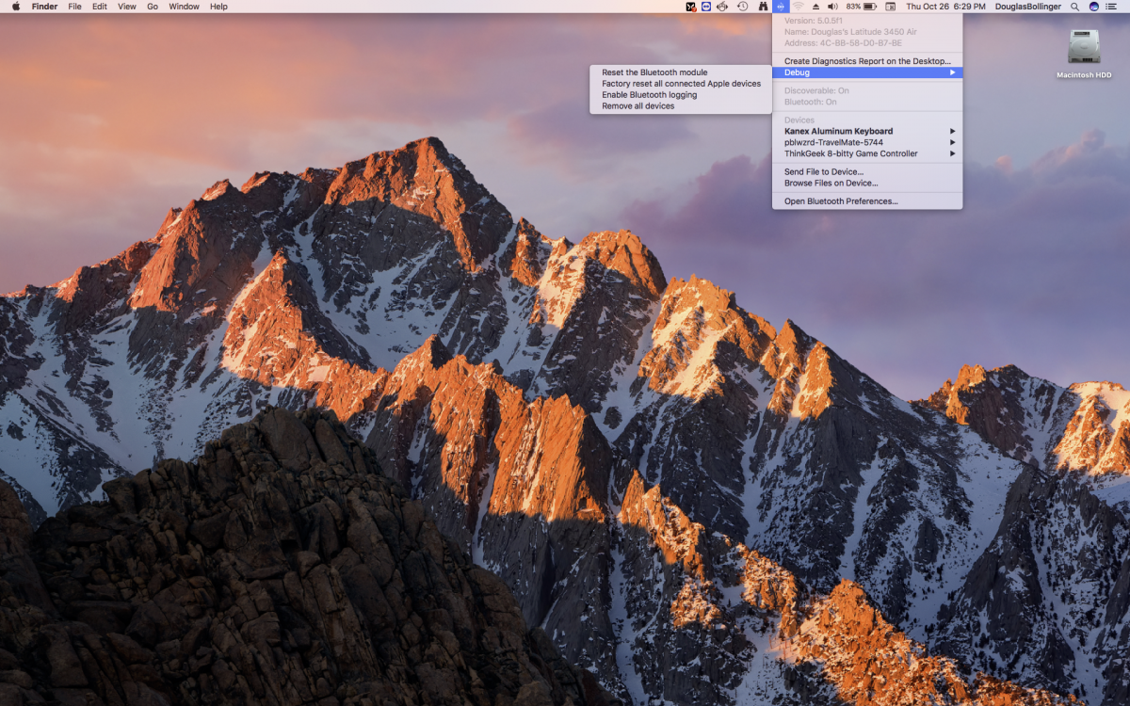Open Spotlight search magnifier
Image resolution: width=1130 pixels, height=706 pixels.
click(1075, 7)
